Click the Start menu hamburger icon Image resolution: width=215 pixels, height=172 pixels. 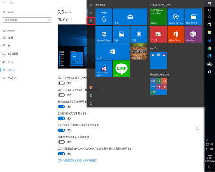click(91, 5)
